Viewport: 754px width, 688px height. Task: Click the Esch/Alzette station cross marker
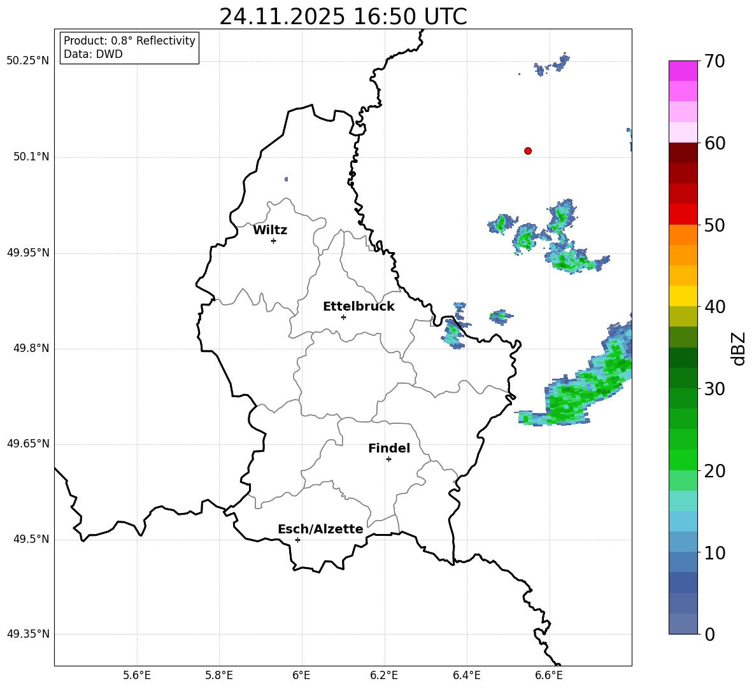tap(297, 540)
